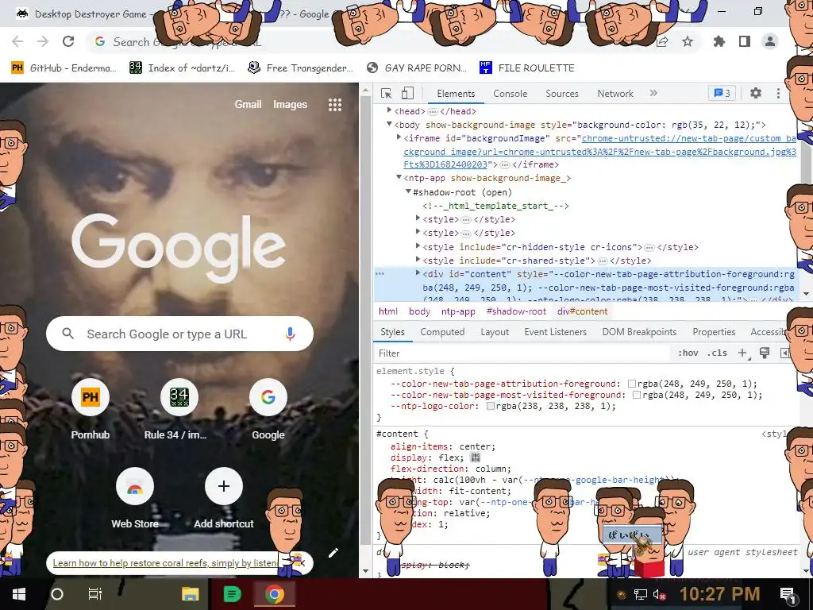The image size is (813, 610).
Task: Open the Web Store shortcut tile
Action: click(135, 498)
